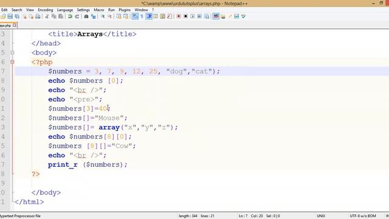Open the Run menu
Image resolution: width=389 pixels, height=219 pixels.
point(111,10)
